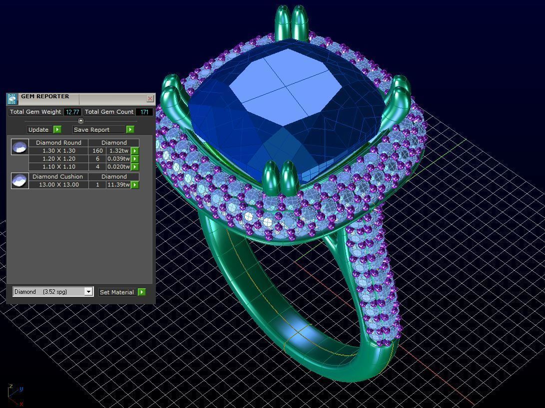The width and height of the screenshot is (545, 408).
Task: Select the Diamond Round gem thumbnail
Action: pos(20,147)
